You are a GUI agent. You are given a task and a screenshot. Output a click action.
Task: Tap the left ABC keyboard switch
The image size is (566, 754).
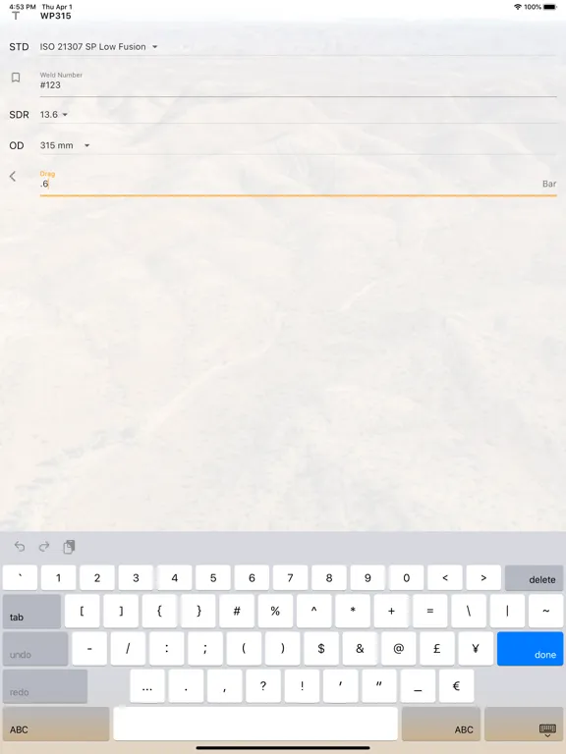(56, 724)
